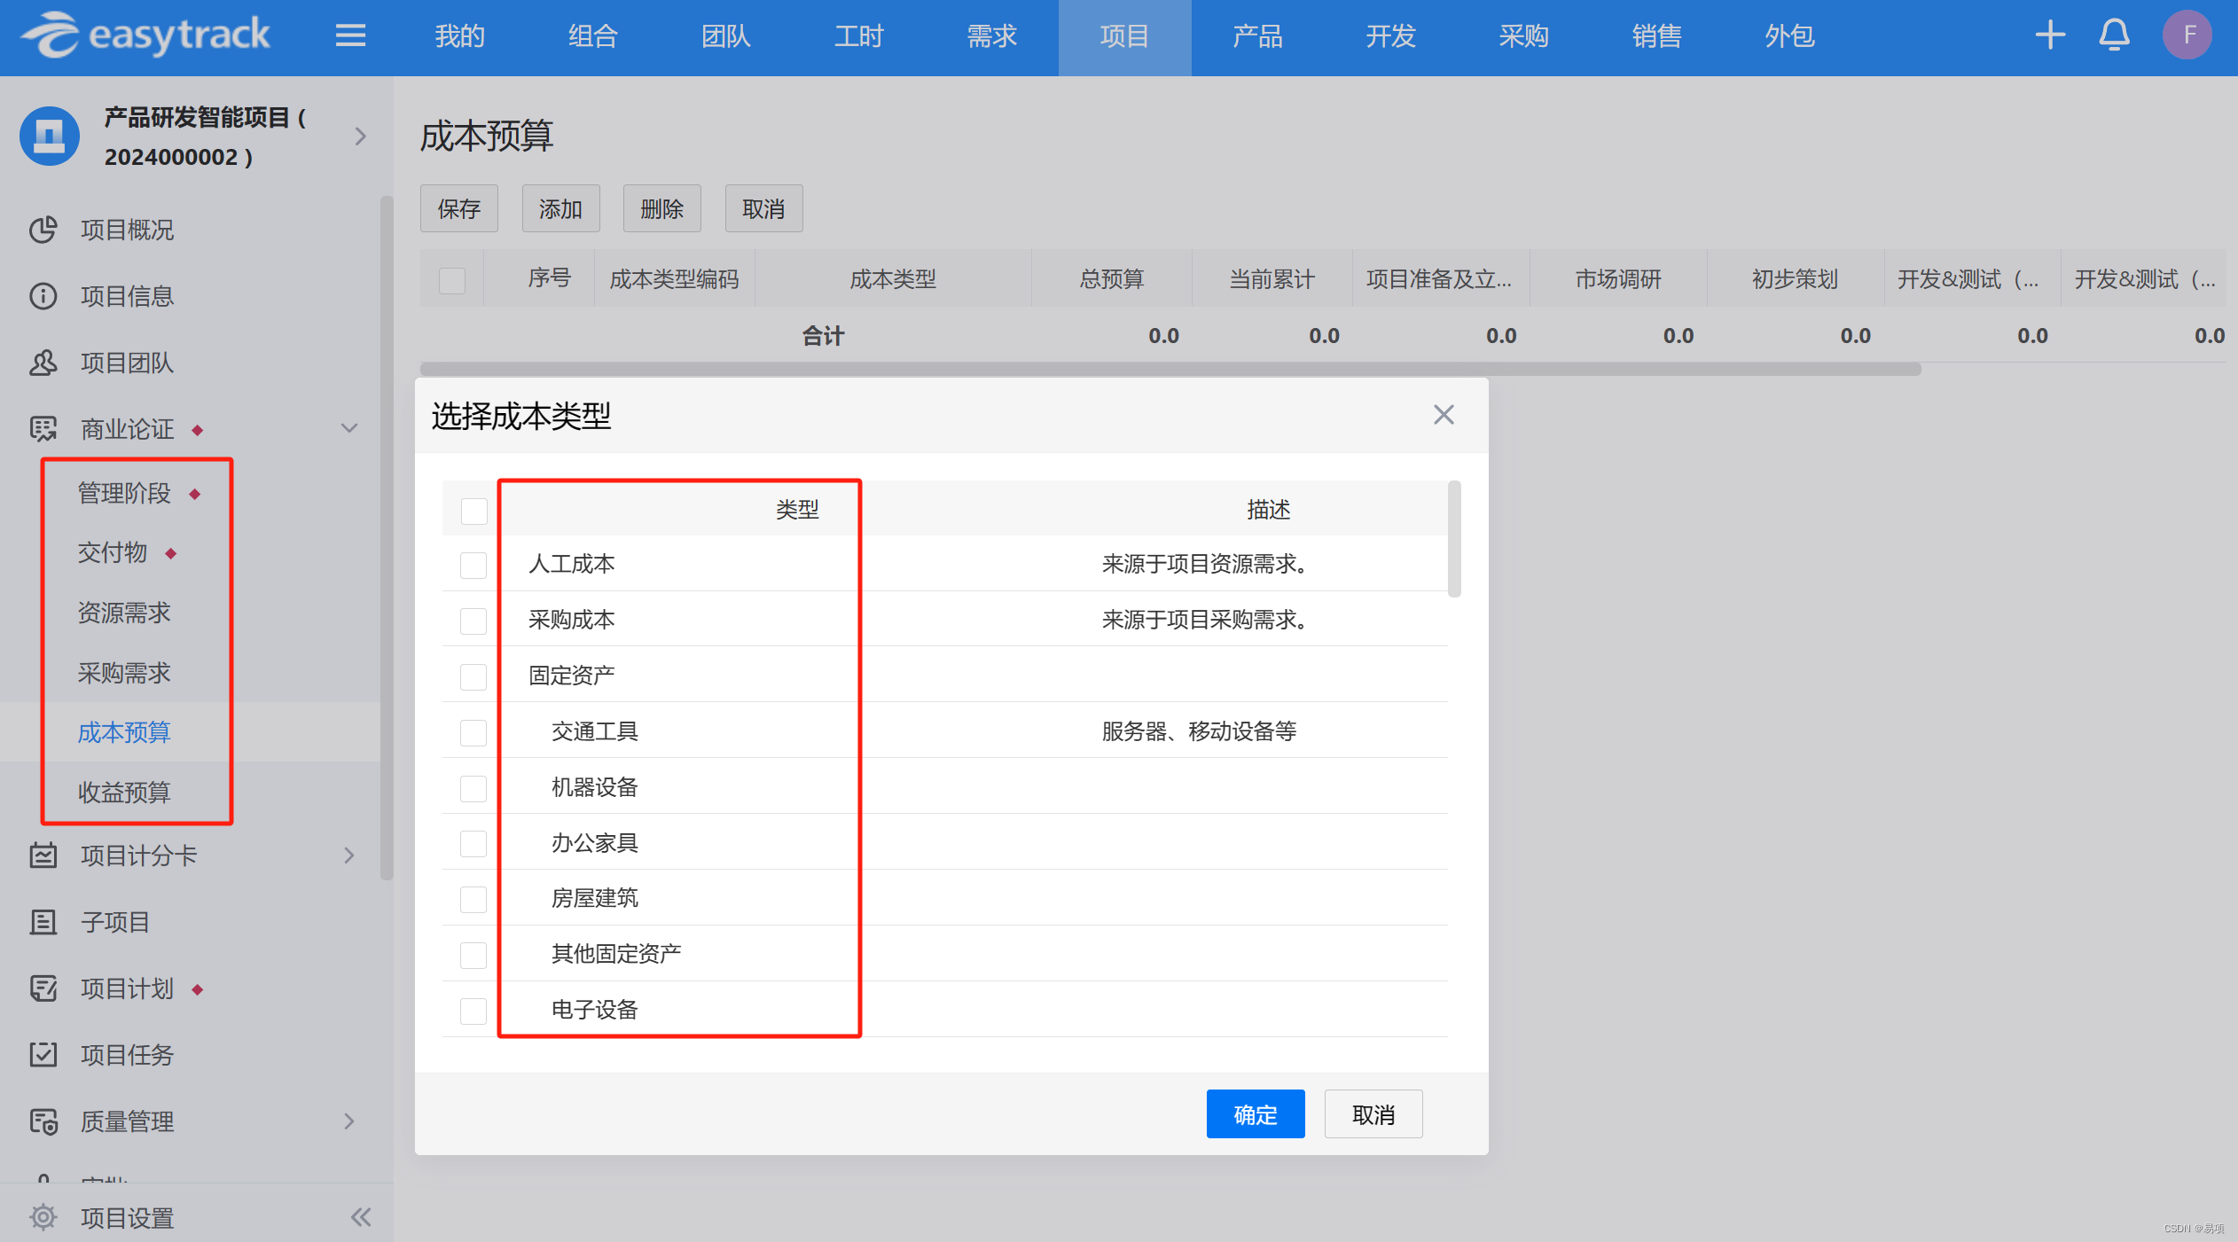Open the 开发 top menu
Viewport: 2238px width, 1242px height.
tap(1390, 36)
